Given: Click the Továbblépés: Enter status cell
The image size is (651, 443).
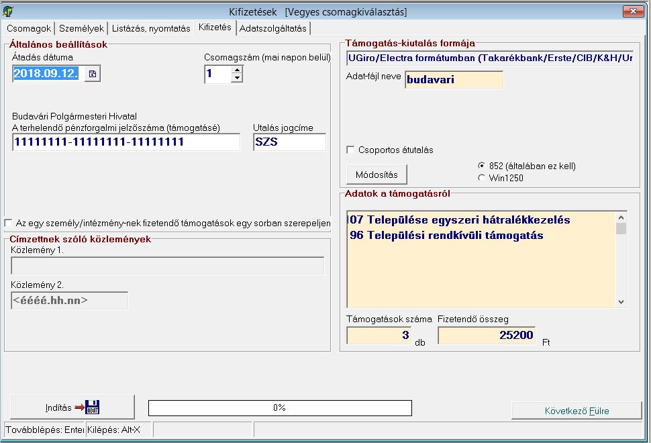Looking at the screenshot, I should click(44, 430).
